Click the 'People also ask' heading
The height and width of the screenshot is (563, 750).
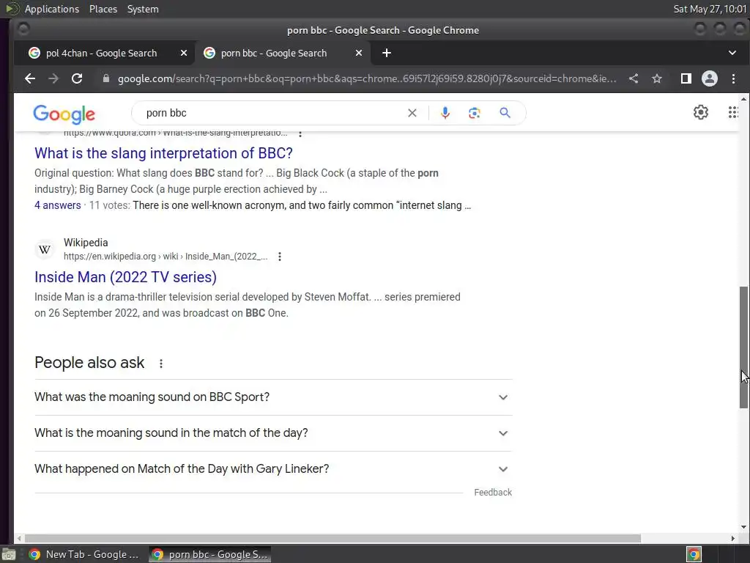89,363
